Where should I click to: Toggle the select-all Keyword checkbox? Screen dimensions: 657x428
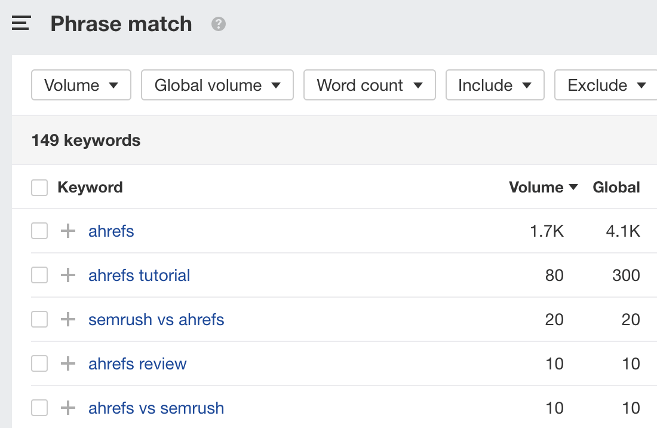pyautogui.click(x=39, y=188)
